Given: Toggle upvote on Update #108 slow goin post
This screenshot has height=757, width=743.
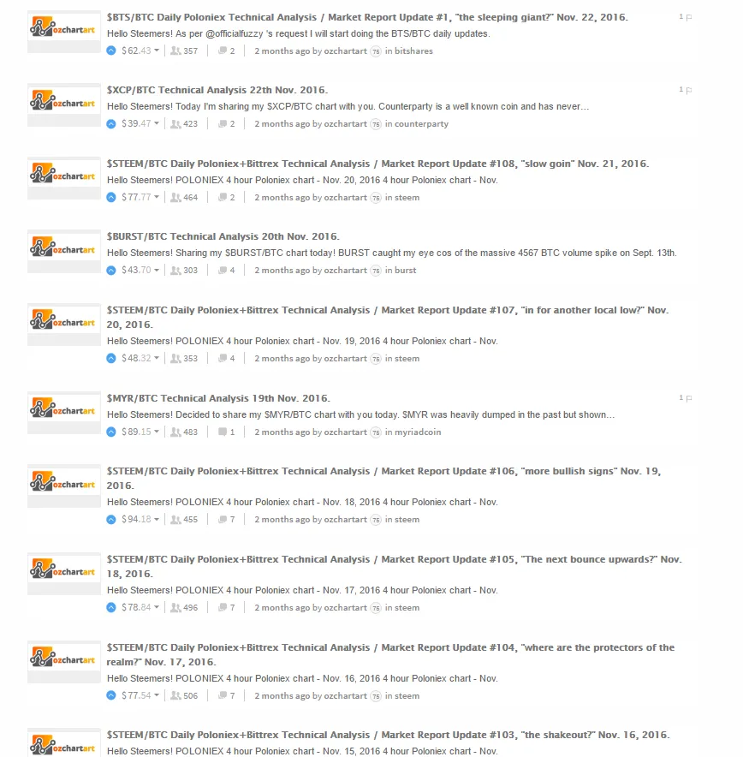Looking at the screenshot, I should pyautogui.click(x=111, y=198).
